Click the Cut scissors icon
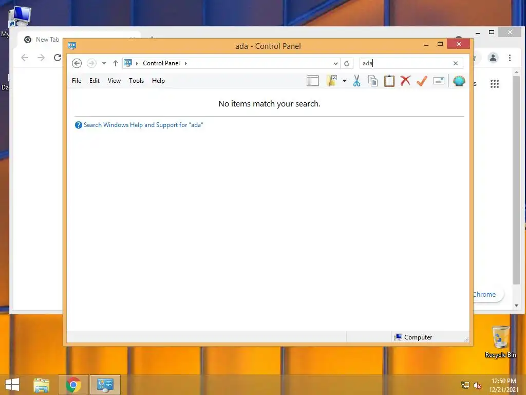The height and width of the screenshot is (395, 526). coord(356,81)
